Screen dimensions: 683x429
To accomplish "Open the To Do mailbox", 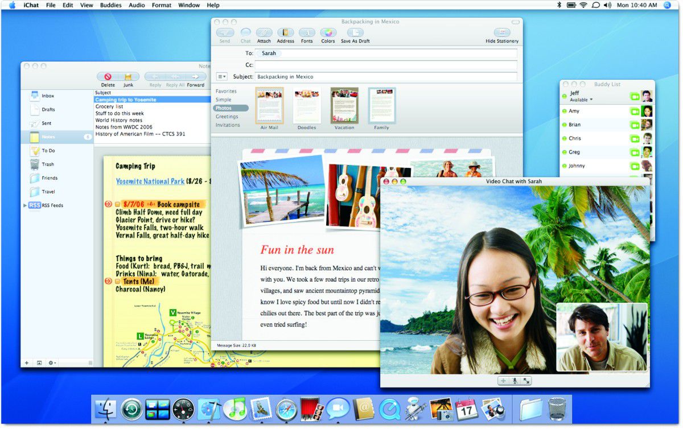I will (x=57, y=151).
